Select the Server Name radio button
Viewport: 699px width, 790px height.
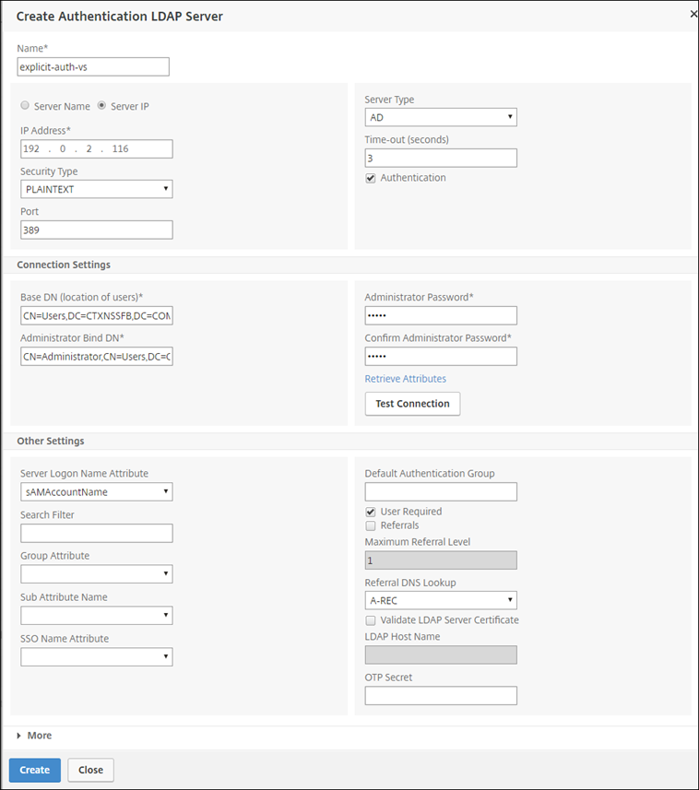coord(25,105)
